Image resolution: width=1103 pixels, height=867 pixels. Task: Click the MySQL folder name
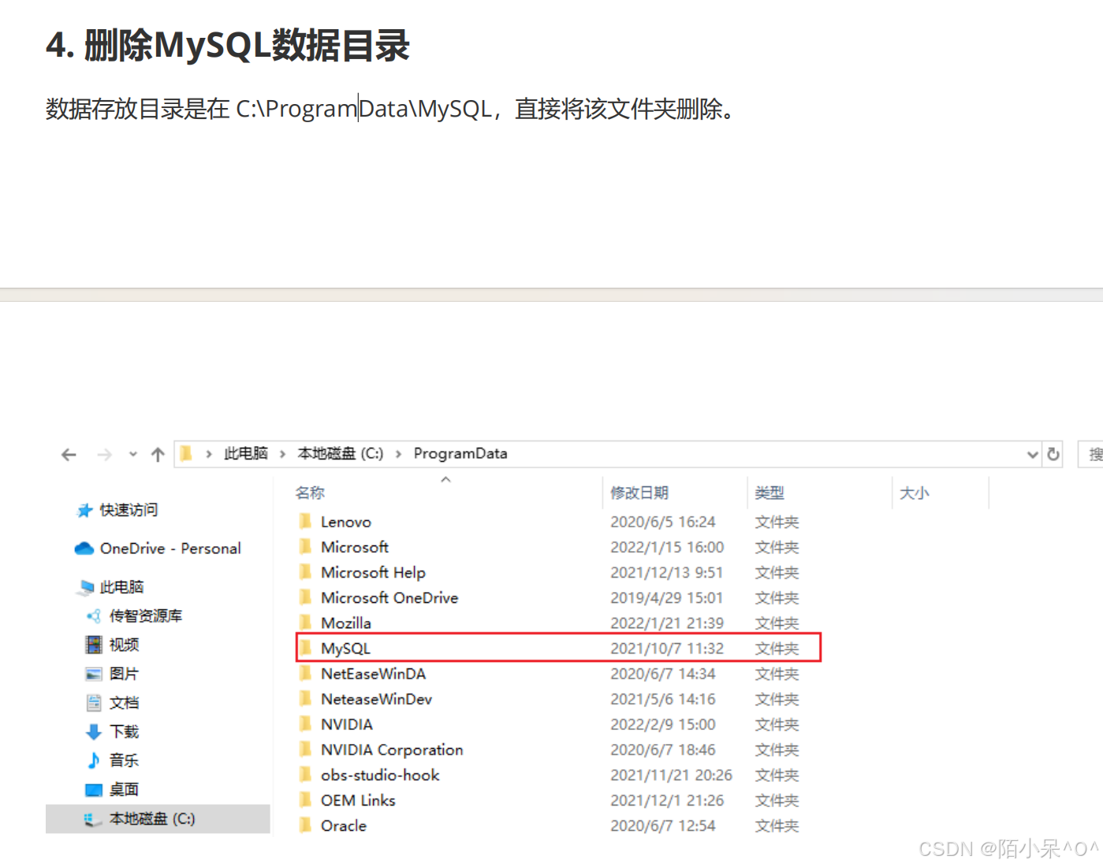tap(345, 649)
